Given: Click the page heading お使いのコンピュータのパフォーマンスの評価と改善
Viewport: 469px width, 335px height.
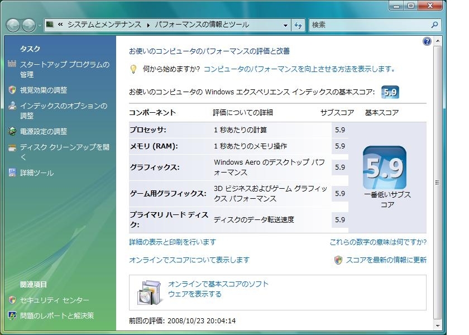Looking at the screenshot, I should point(209,51).
